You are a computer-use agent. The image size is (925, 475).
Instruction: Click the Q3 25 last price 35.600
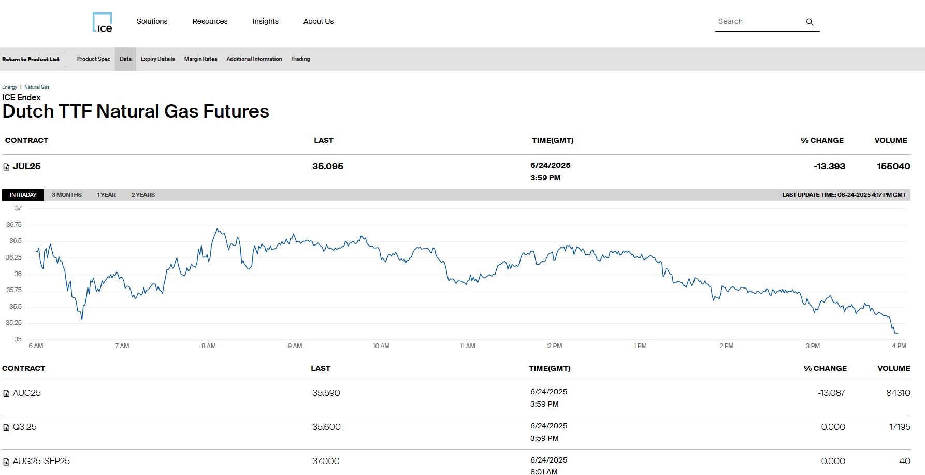[326, 427]
